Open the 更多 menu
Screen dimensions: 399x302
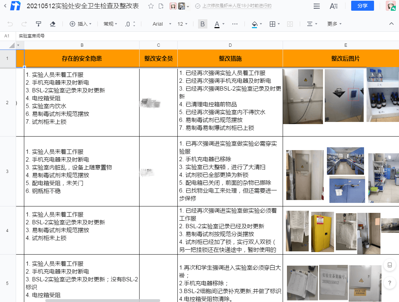(x=334, y=24)
